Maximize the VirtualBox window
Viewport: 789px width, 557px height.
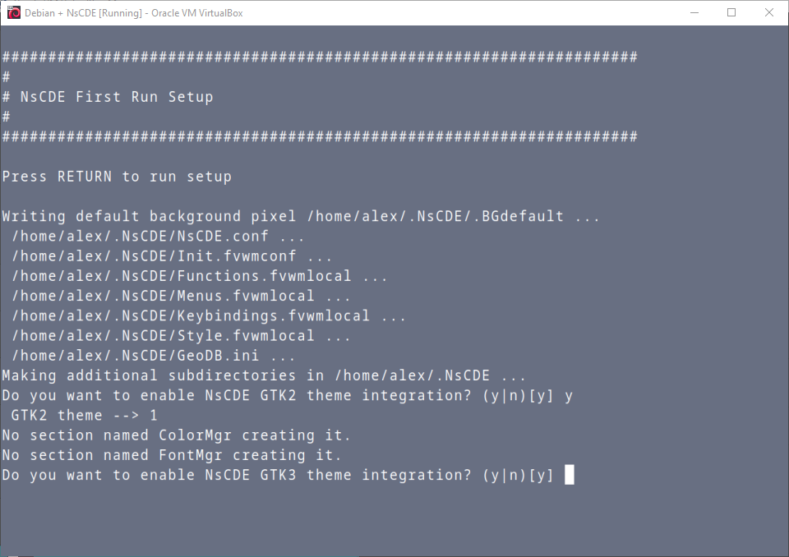tap(731, 12)
